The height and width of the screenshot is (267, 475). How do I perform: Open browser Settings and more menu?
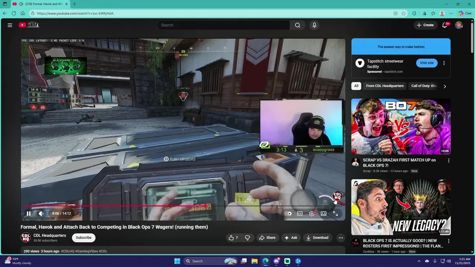451,13
